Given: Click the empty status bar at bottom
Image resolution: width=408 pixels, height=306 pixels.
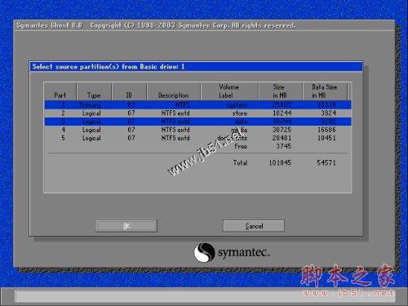Looking at the screenshot, I should tap(205, 296).
